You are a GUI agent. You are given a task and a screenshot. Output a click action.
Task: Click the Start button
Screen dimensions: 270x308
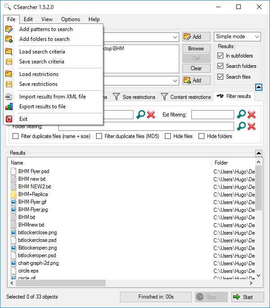pyautogui.click(x=248, y=297)
